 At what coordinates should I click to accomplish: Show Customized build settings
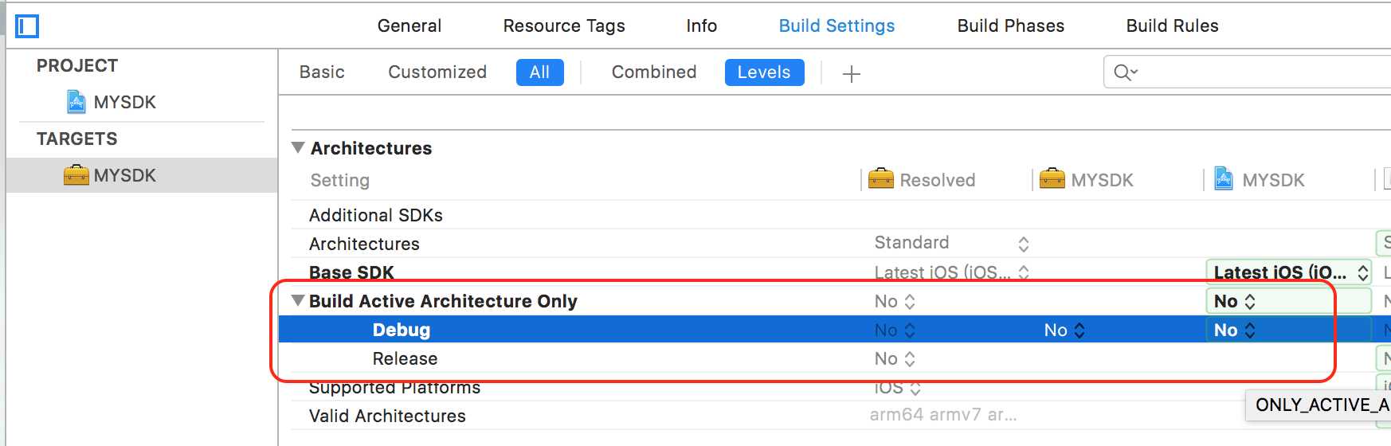point(437,72)
